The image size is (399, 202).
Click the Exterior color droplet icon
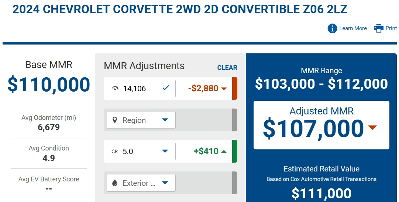[x=115, y=183]
